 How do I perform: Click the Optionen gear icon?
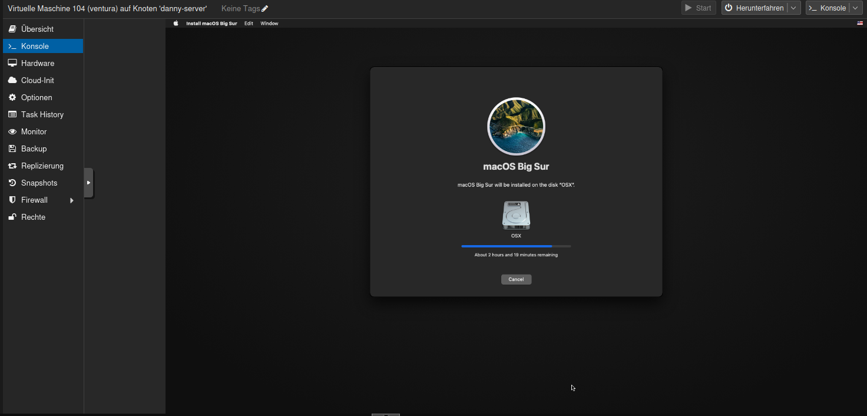[12, 97]
